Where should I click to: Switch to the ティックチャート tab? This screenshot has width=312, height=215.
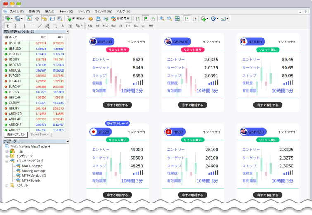[39, 135]
